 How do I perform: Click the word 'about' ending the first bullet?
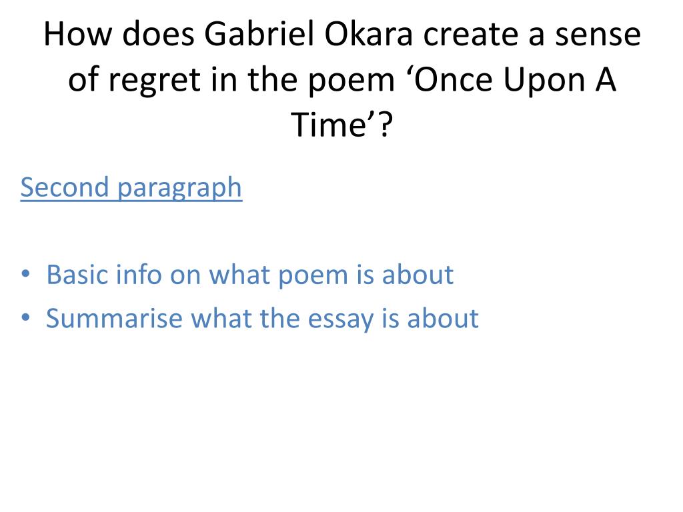(418, 275)
